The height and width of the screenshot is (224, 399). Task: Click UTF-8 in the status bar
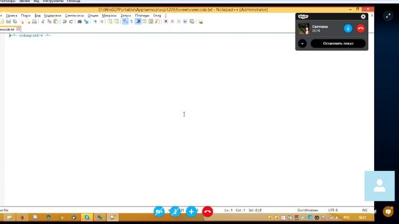(333, 210)
